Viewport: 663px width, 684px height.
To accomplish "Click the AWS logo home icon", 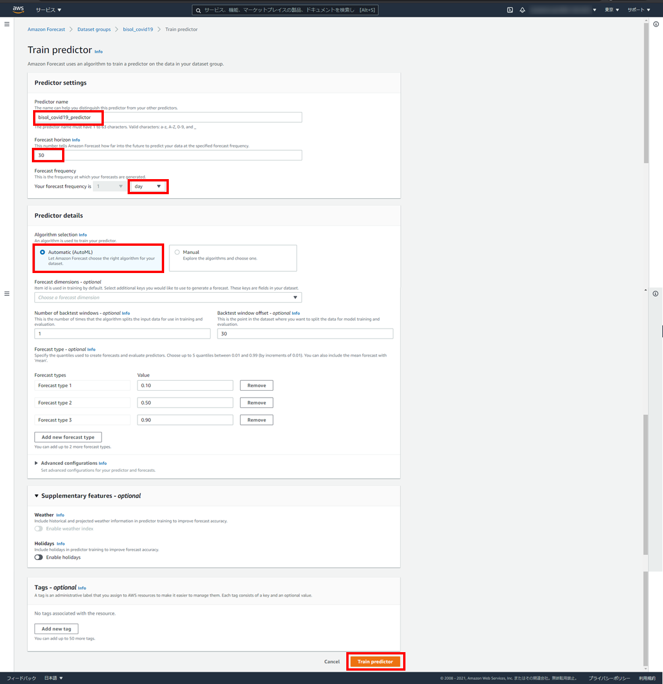I will click(18, 9).
